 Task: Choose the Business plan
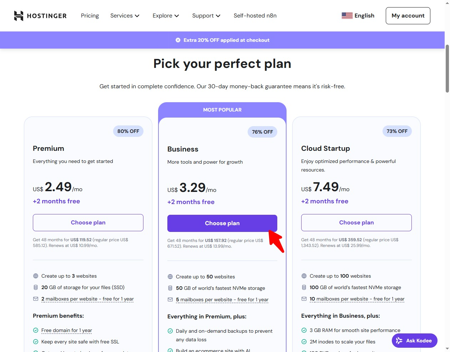coord(222,223)
